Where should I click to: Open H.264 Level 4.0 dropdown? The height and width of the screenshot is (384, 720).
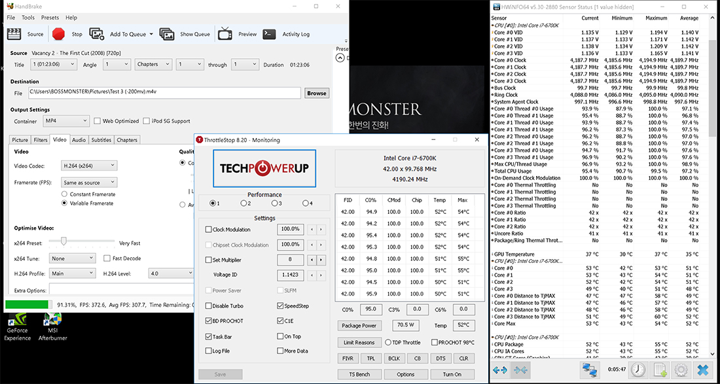(171, 273)
